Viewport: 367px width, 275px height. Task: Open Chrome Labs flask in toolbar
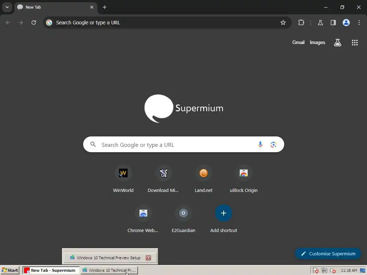[320, 23]
